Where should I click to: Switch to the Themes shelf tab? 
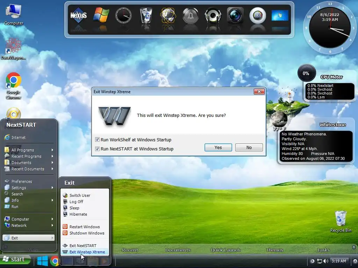click(275, 250)
